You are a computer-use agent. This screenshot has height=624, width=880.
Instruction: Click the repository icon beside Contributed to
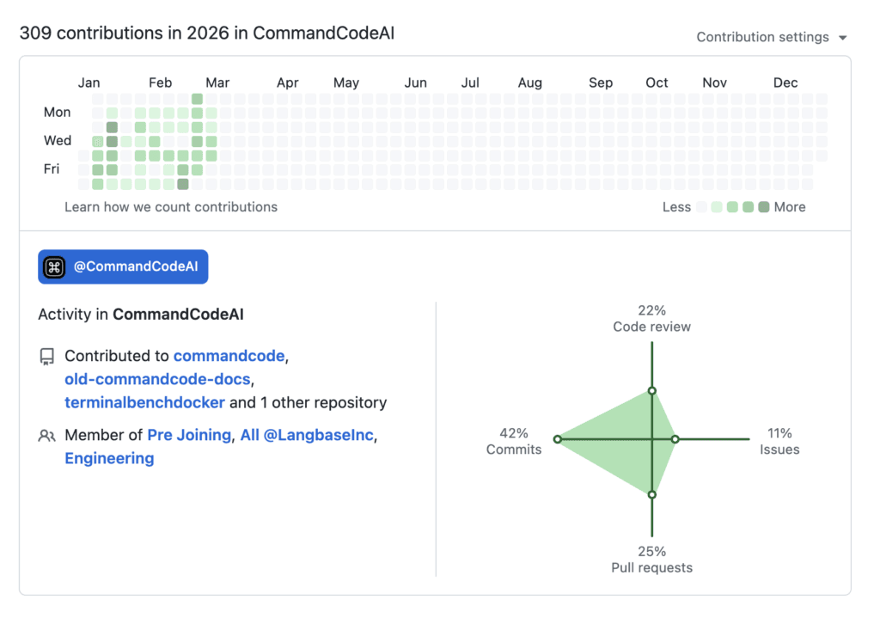pyautogui.click(x=47, y=357)
